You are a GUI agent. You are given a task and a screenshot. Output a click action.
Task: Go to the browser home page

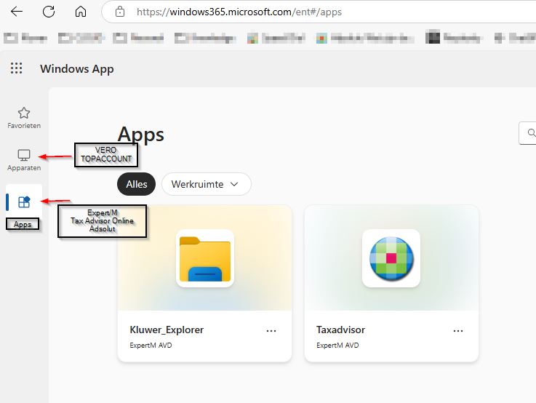point(81,12)
